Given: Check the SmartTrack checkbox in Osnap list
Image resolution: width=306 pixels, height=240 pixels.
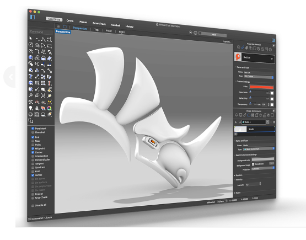Looking at the screenshot, I should pyautogui.click(x=33, y=198).
